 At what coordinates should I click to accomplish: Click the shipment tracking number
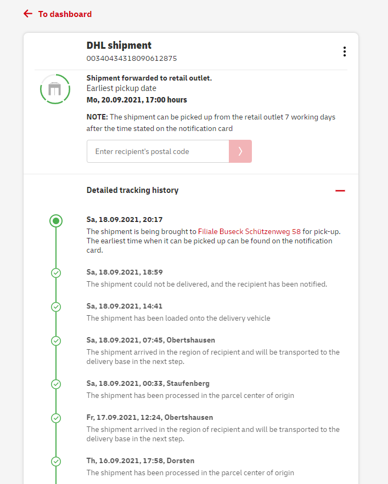tap(132, 58)
